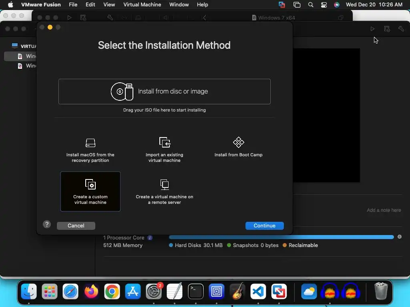Open Weather app from the Dock
Image resolution: width=410 pixels, height=307 pixels.
(x=309, y=291)
